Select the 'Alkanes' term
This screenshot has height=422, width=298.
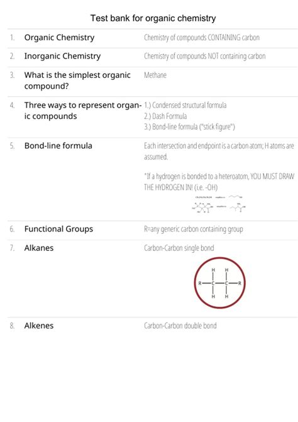39,248
